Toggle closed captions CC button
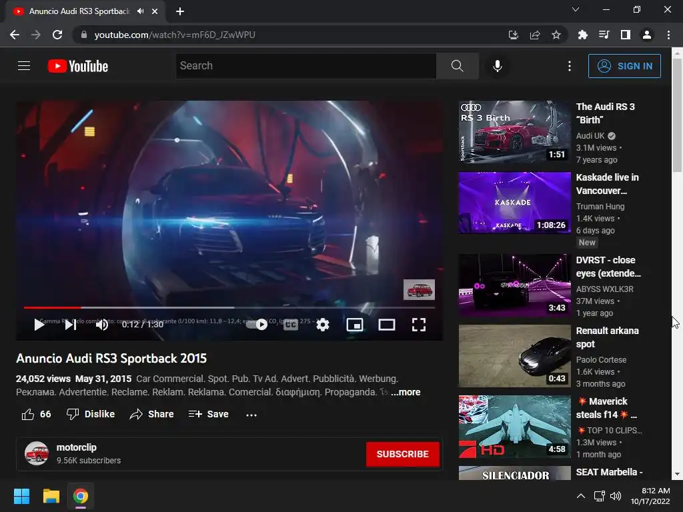 291,325
